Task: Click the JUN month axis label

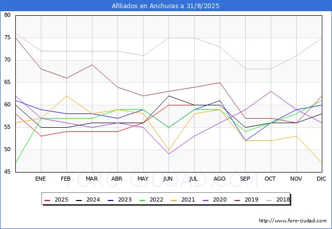Action: (x=168, y=179)
